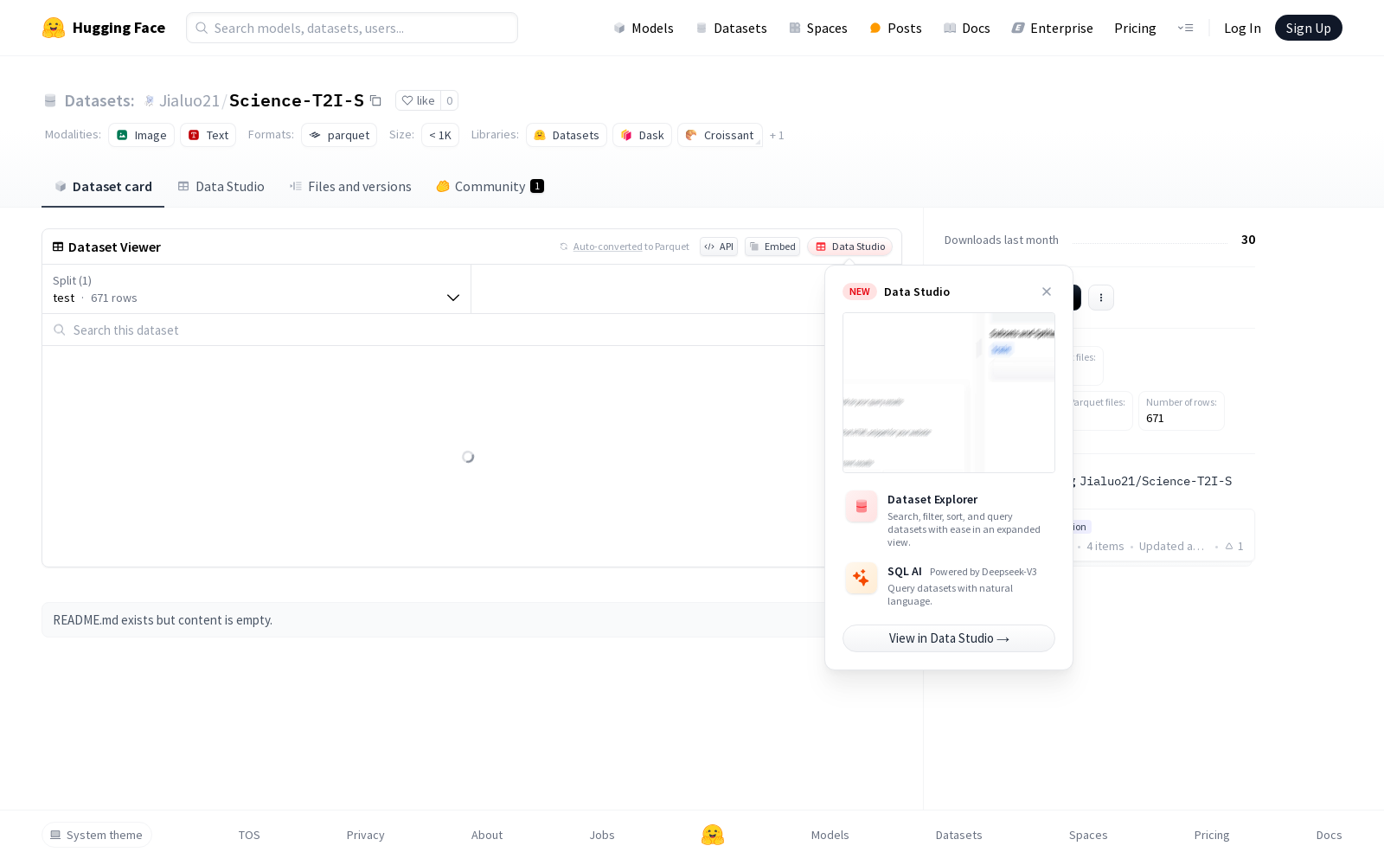Click "README.md exists but content is empty." text
The width and height of the screenshot is (1384, 865).
(x=163, y=620)
